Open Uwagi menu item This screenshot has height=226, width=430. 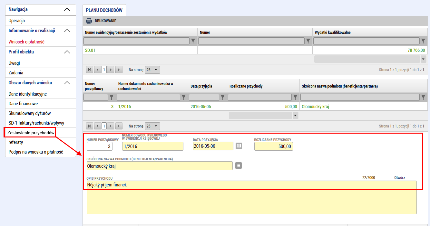coord(41,63)
